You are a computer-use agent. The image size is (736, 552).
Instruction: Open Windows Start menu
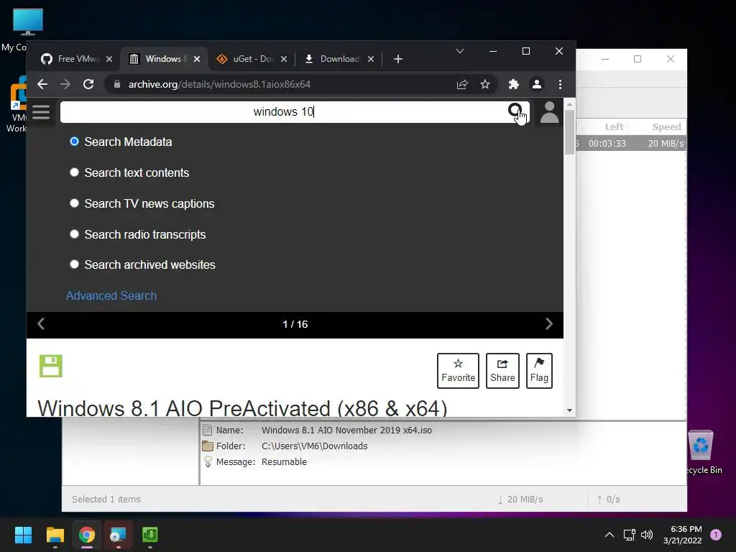point(23,535)
